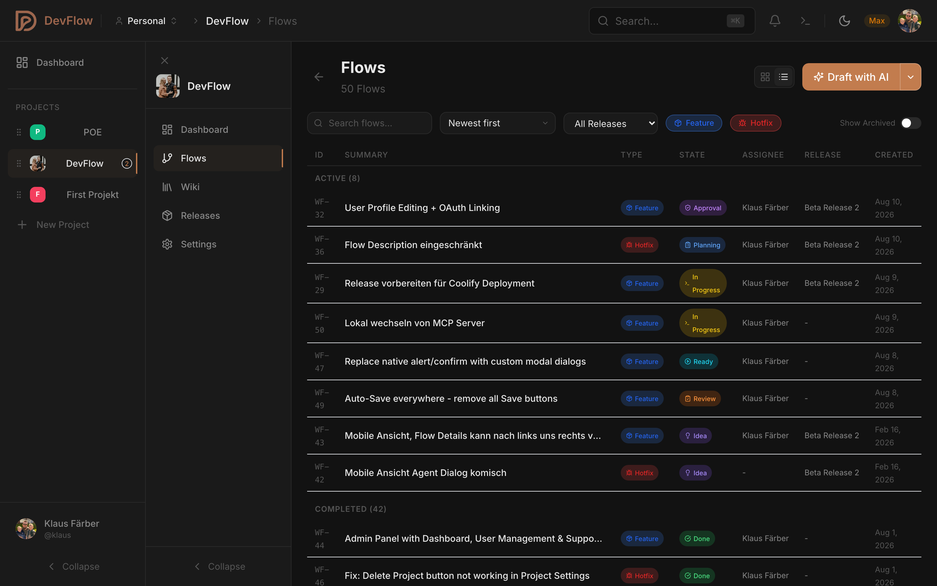
Task: Select the POE project
Action: [73, 132]
